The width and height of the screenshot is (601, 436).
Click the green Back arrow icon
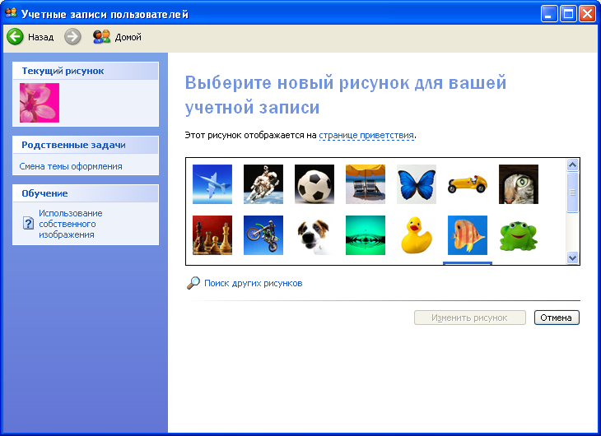point(16,37)
